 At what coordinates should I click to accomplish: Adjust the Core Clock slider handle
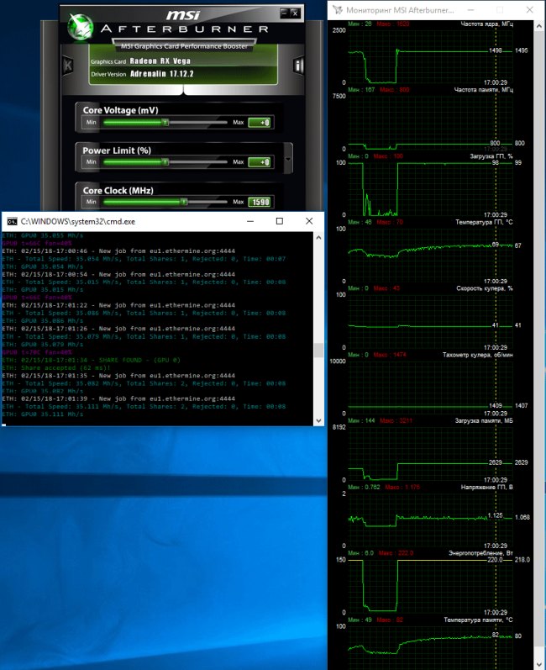coord(184,202)
